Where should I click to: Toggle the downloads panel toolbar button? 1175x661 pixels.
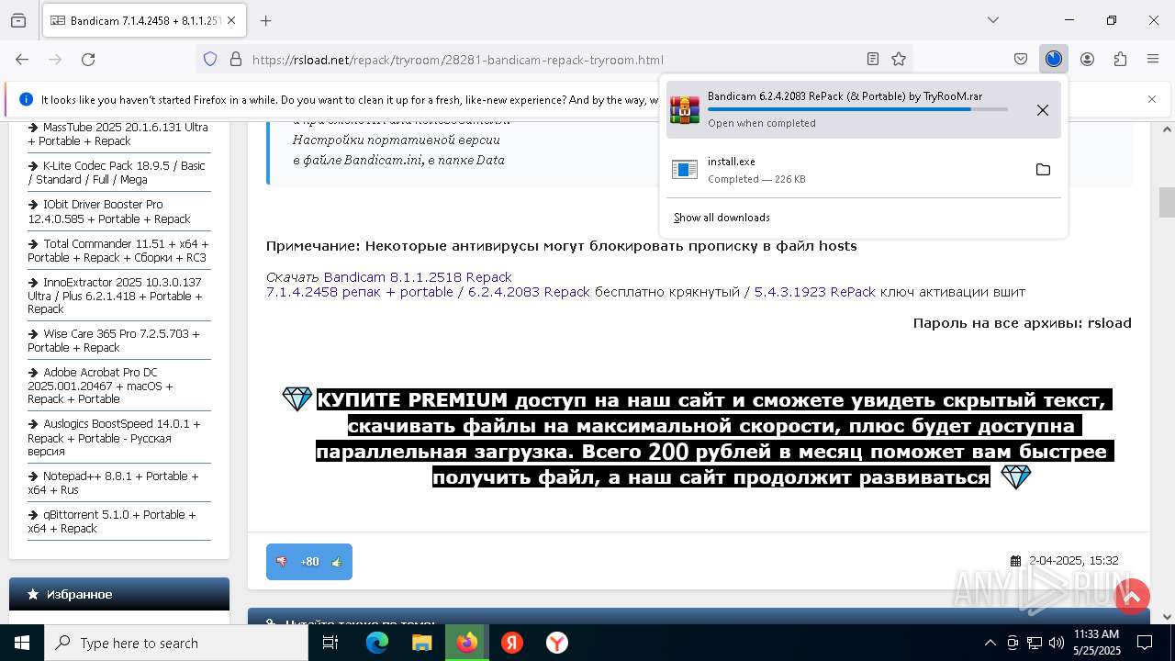[1054, 59]
